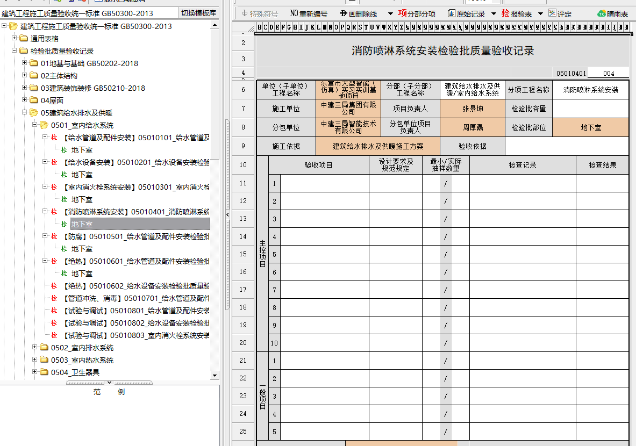Click the 原始记录 toolbar icon
The image size is (636, 446).
coord(466,14)
